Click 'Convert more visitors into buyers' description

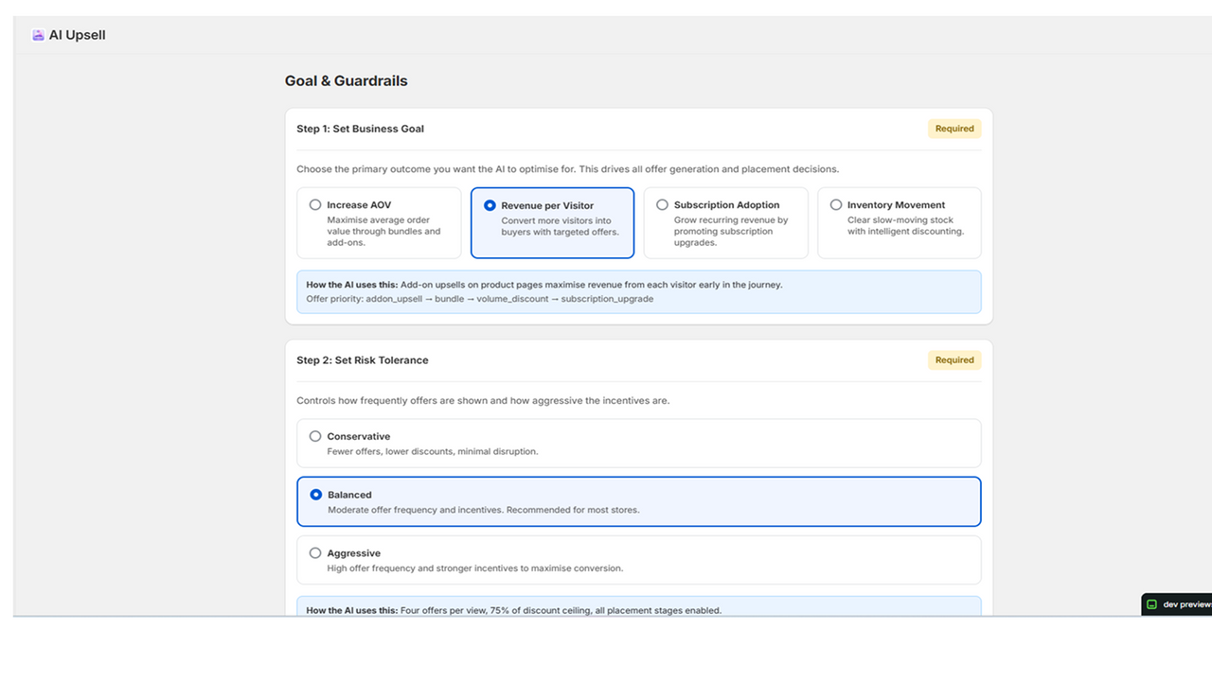(560, 226)
